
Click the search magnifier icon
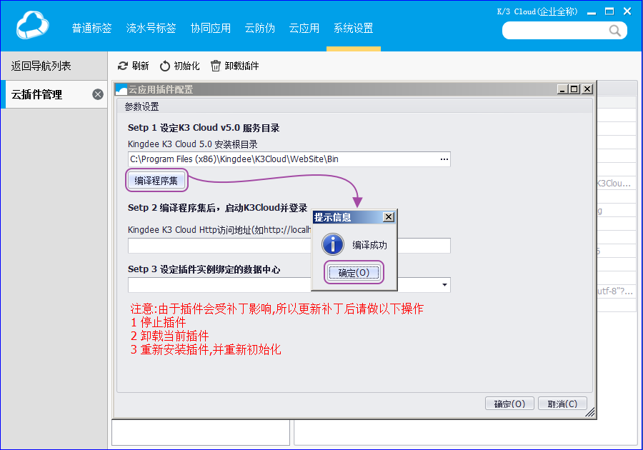coord(614,31)
